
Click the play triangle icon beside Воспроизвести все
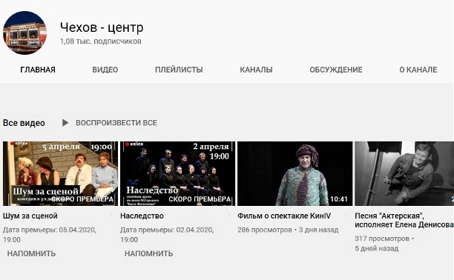point(65,123)
